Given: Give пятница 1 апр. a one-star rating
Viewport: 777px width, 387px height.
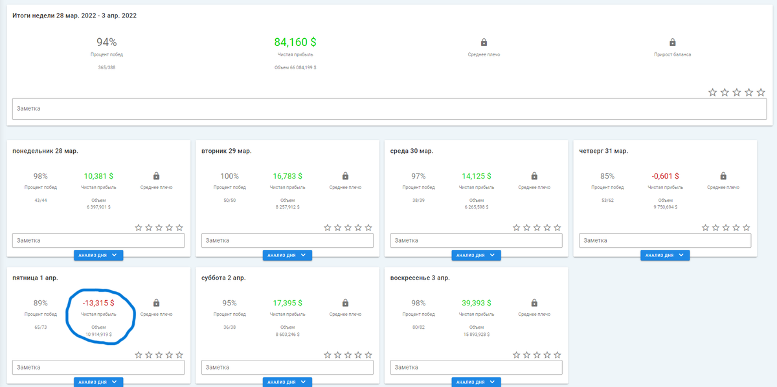Looking at the screenshot, I should pyautogui.click(x=139, y=355).
